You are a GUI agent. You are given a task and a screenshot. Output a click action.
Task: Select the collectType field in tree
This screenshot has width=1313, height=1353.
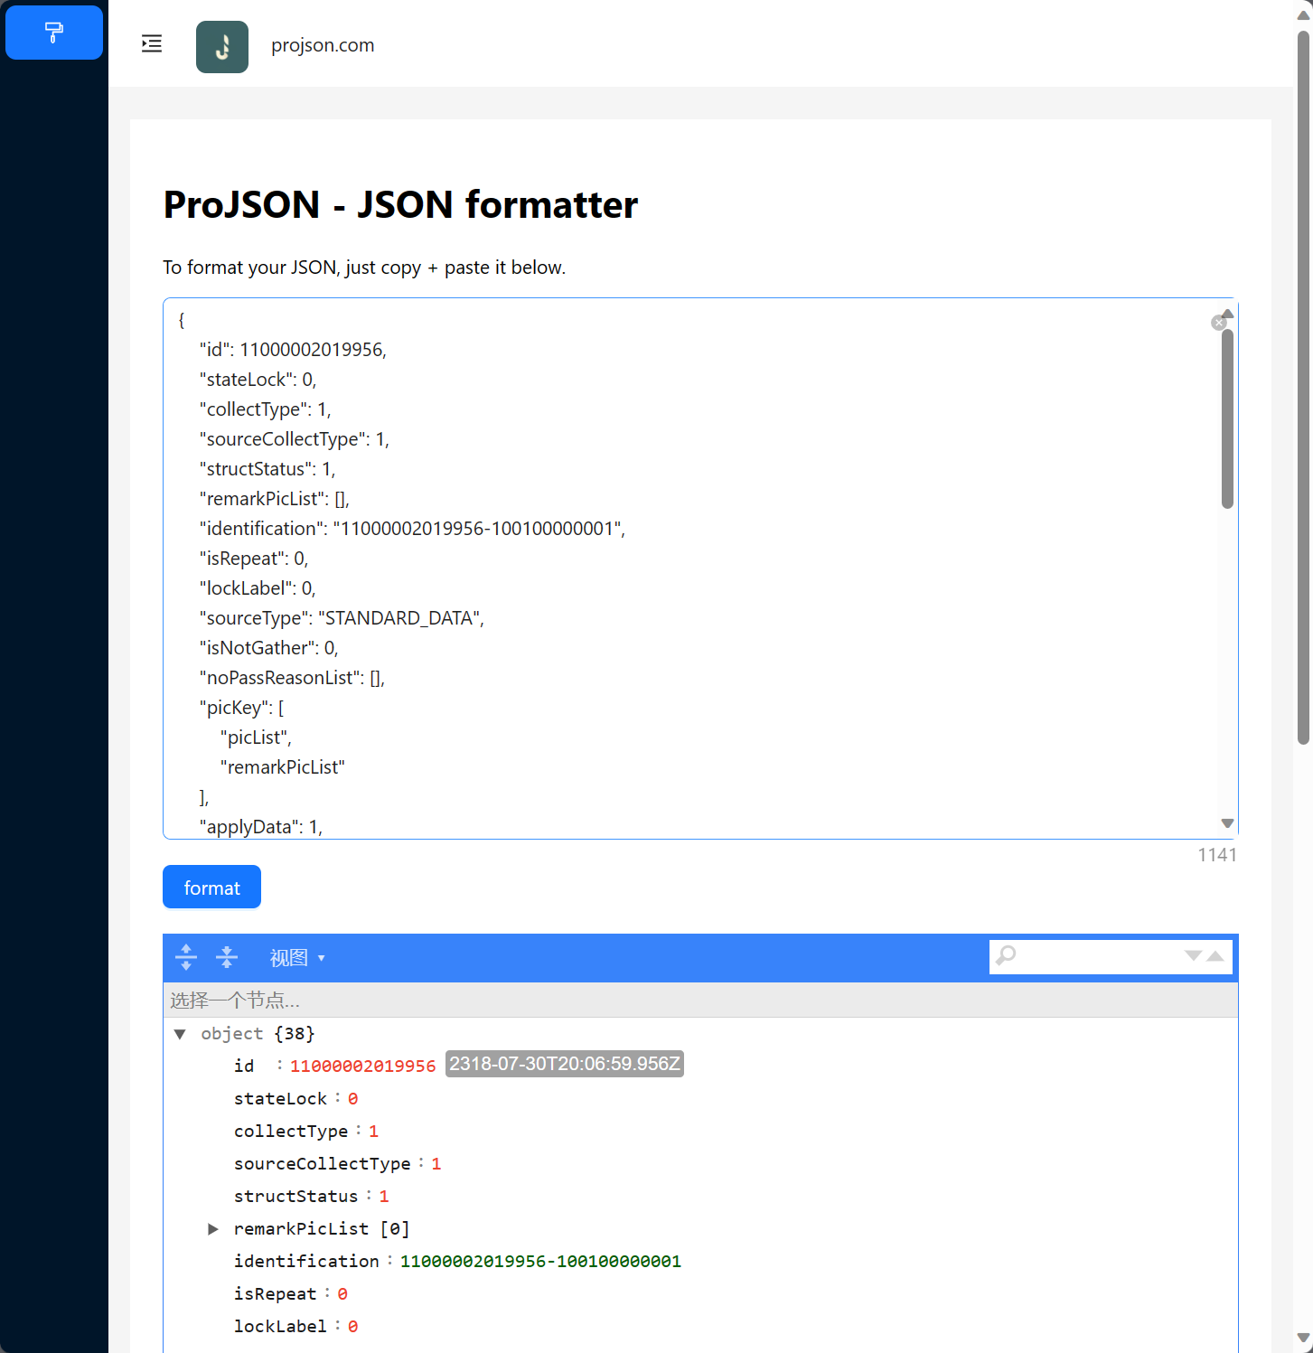pyautogui.click(x=291, y=1132)
